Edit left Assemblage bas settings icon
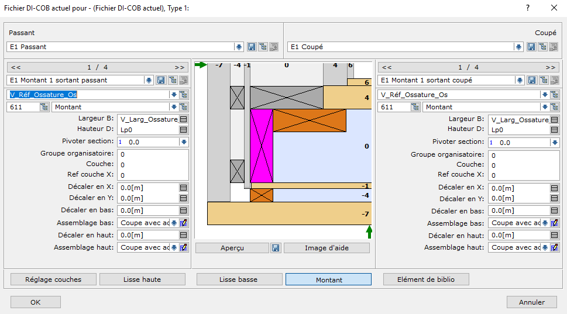567x314 pixels. click(x=184, y=223)
